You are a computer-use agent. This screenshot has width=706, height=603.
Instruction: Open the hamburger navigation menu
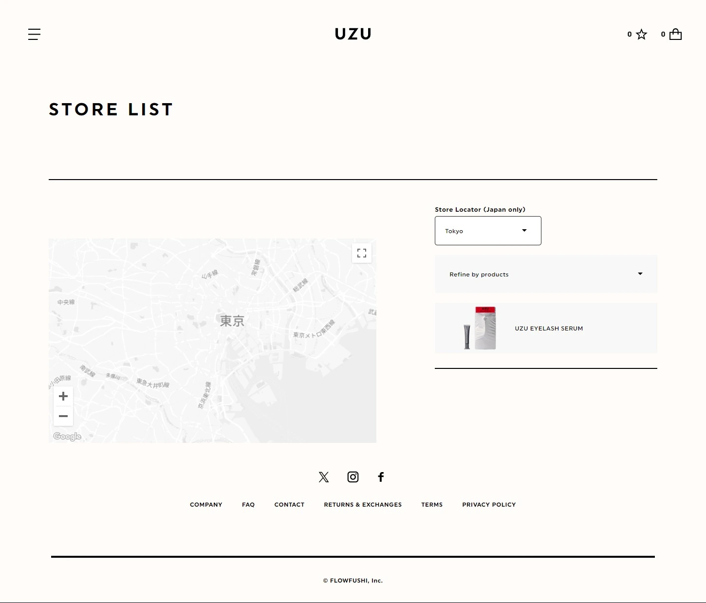(x=34, y=34)
